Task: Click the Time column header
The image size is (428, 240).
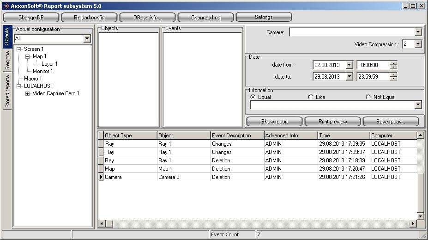Action: (344, 135)
